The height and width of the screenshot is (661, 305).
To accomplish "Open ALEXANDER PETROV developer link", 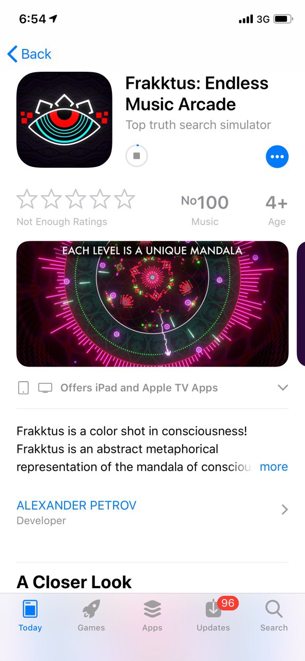I will [76, 505].
